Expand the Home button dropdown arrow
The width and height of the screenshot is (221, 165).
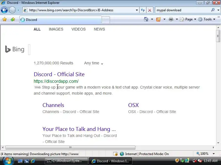tap(152, 19)
